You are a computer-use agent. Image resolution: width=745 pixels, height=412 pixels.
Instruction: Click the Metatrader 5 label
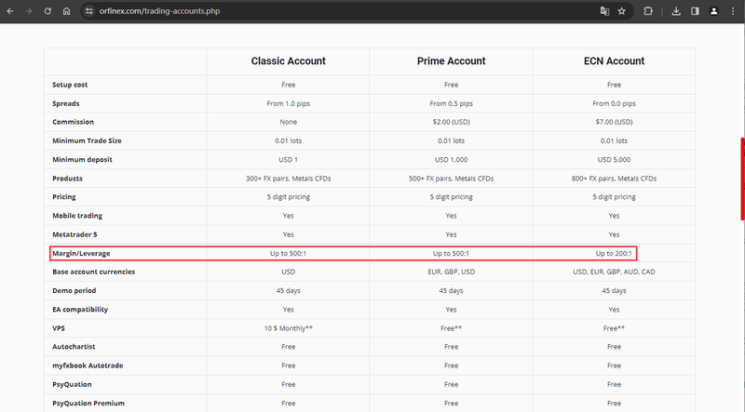[74, 234]
